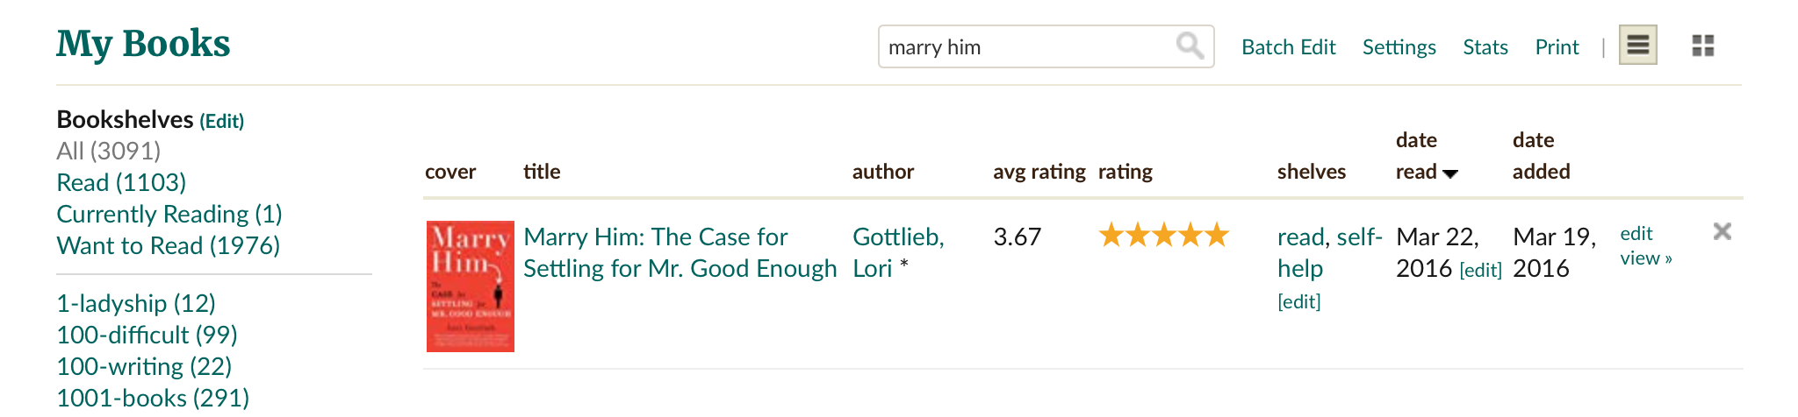Print the book list
Screen dimensions: 1798x417
click(x=1557, y=47)
